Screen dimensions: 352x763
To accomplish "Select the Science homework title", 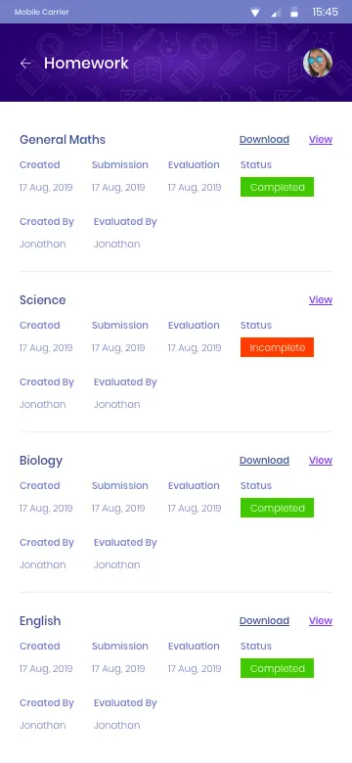I will [x=42, y=300].
